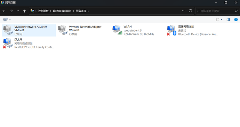Go up one folder level
240x127 pixels.
tap(24, 11)
